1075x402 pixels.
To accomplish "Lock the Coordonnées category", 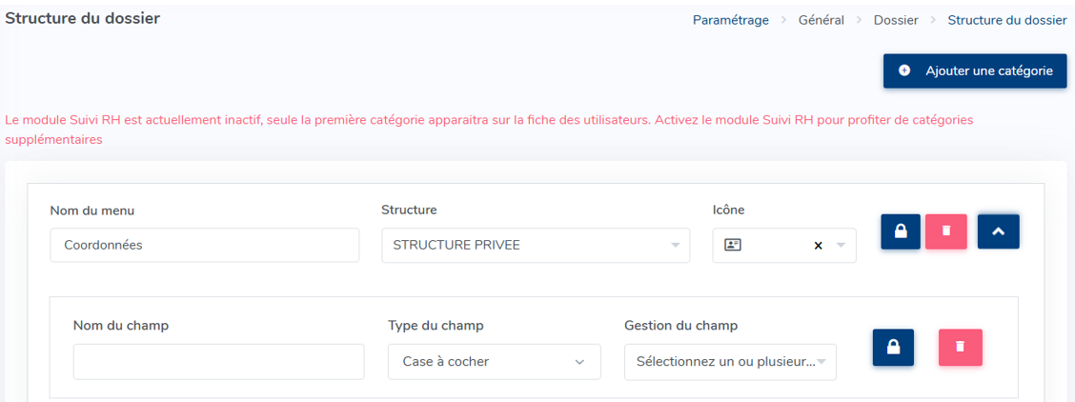I will click(x=901, y=231).
